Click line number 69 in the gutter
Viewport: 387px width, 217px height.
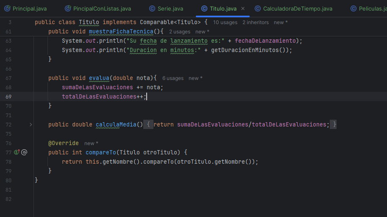[8, 96]
